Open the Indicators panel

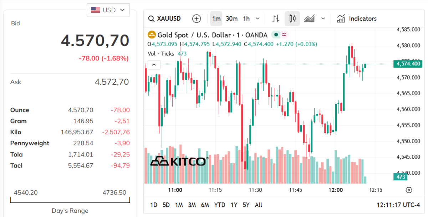357,18
